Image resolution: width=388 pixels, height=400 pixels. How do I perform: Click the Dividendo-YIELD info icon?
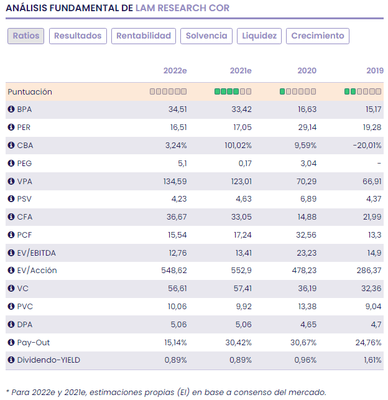(x=11, y=360)
